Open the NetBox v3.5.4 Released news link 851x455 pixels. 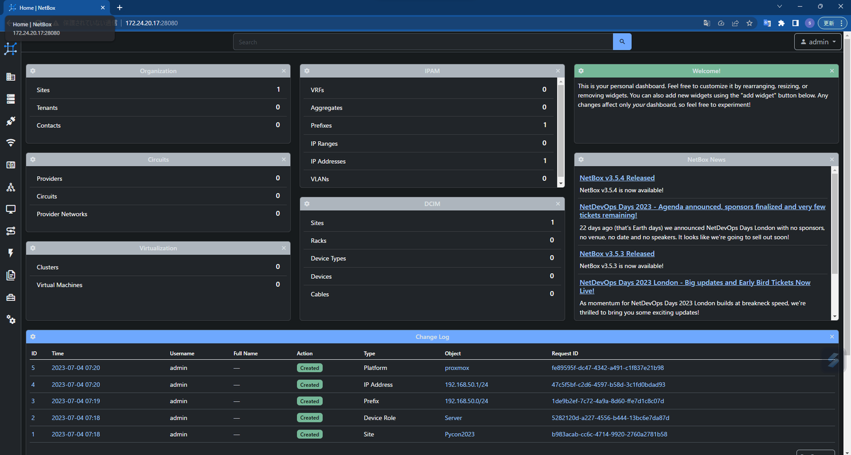(617, 178)
